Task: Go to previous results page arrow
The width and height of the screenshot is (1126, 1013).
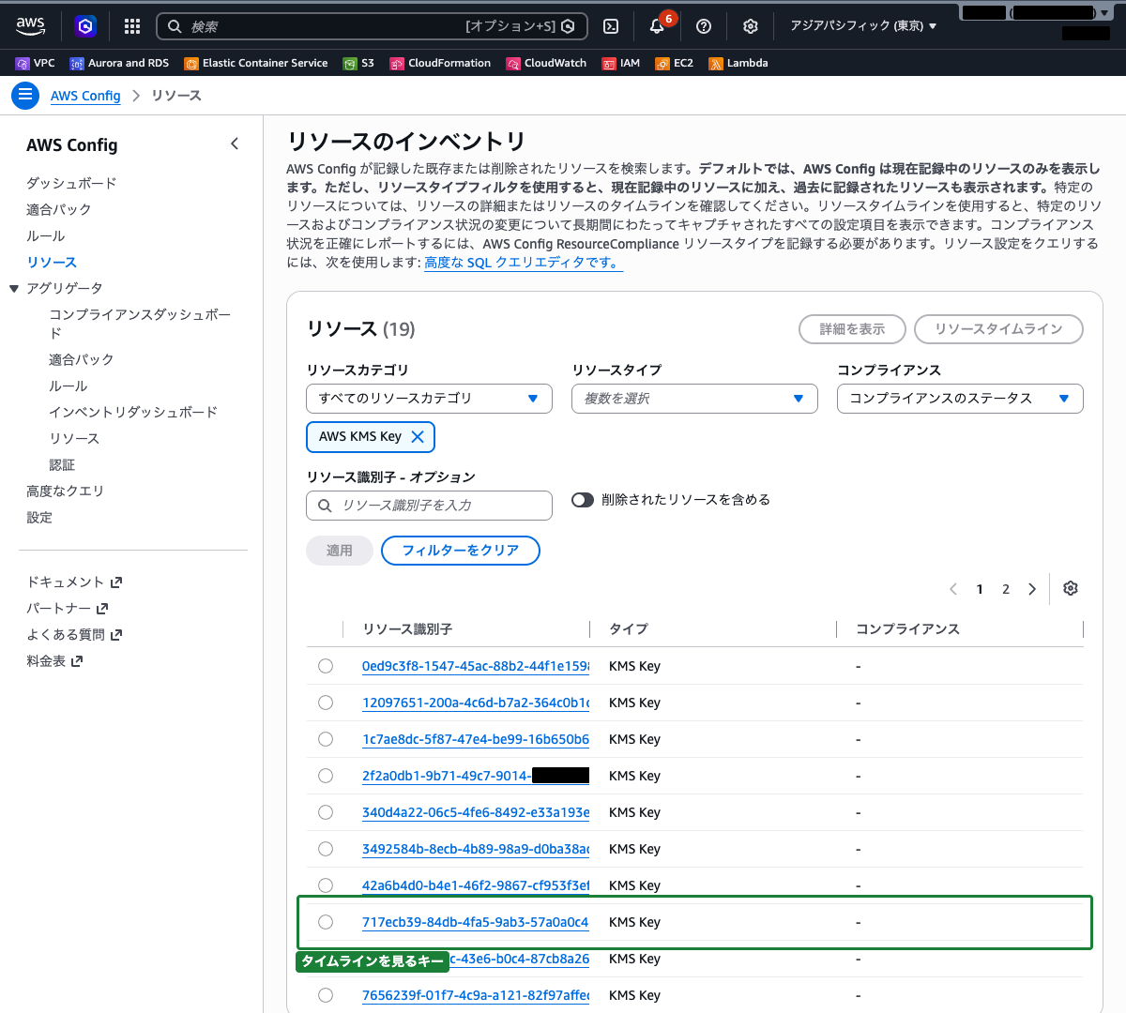Action: [x=953, y=589]
